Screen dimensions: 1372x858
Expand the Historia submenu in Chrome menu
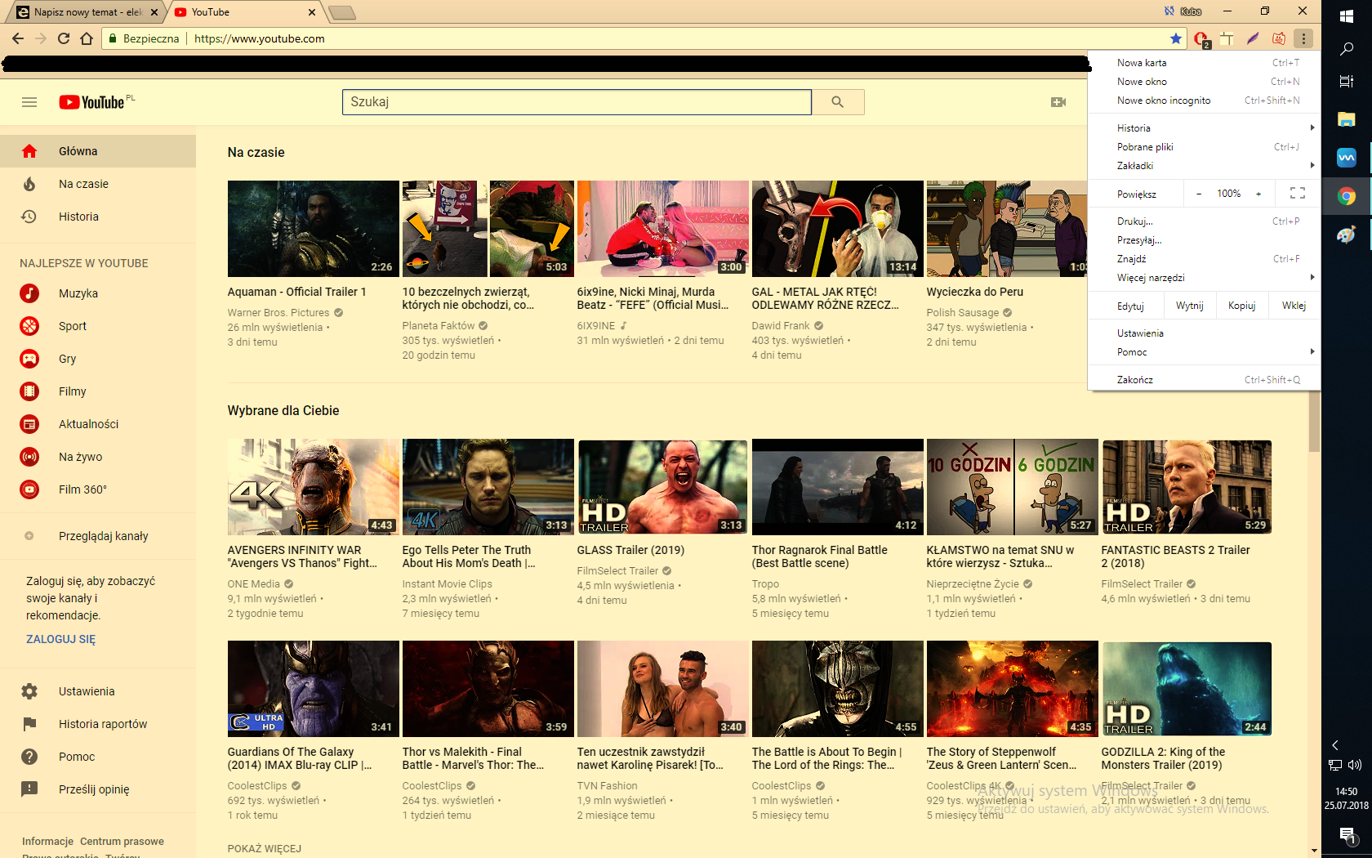point(1205,128)
